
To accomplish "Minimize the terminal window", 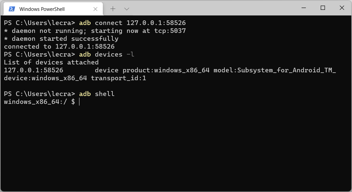I will click(x=304, y=8).
